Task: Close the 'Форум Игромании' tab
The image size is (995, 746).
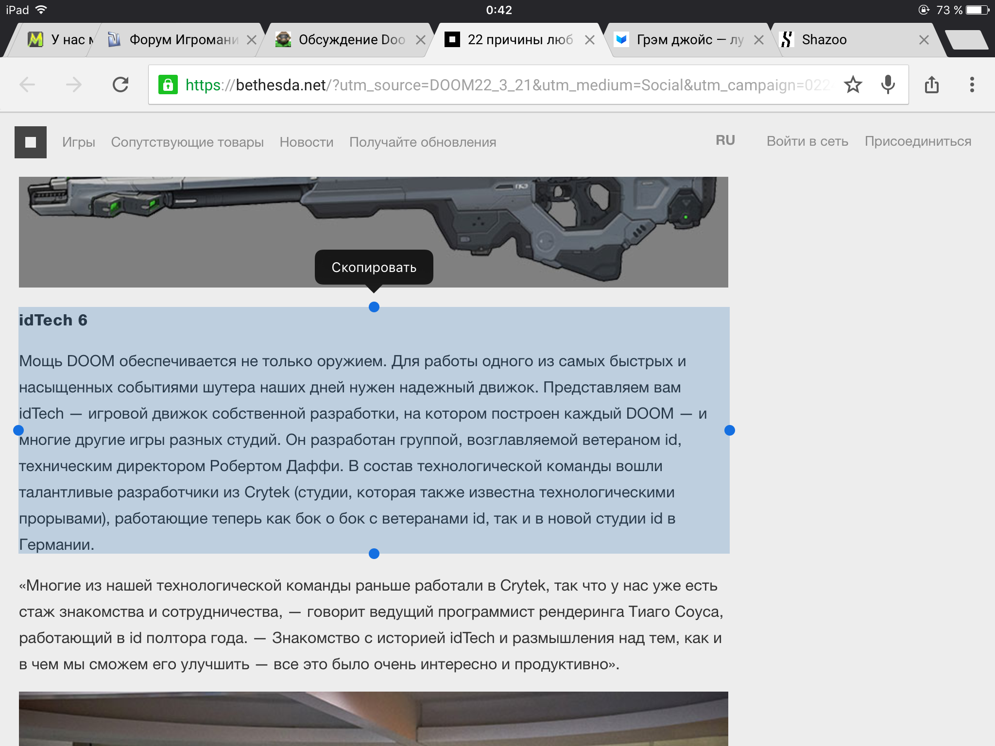Action: click(252, 40)
